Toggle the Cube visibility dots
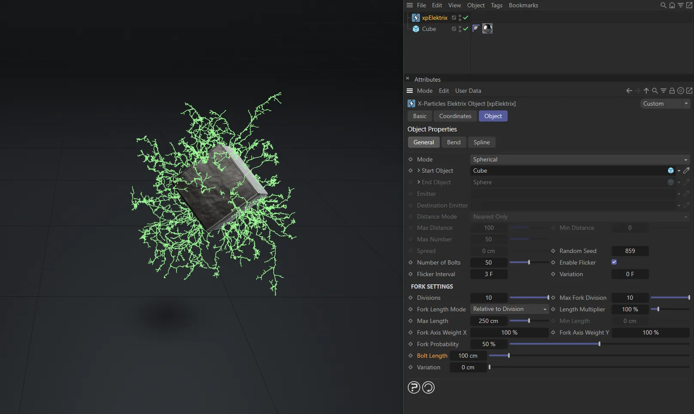 coord(460,29)
